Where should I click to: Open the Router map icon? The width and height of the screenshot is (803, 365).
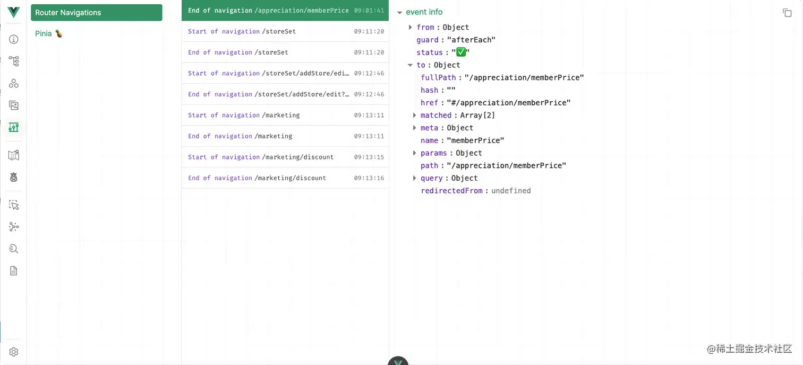coord(14,155)
